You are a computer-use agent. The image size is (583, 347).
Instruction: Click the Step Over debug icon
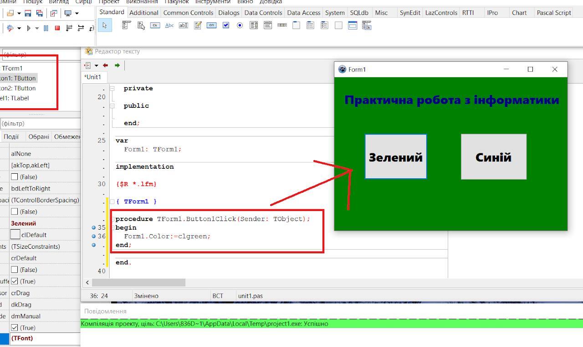point(81,28)
